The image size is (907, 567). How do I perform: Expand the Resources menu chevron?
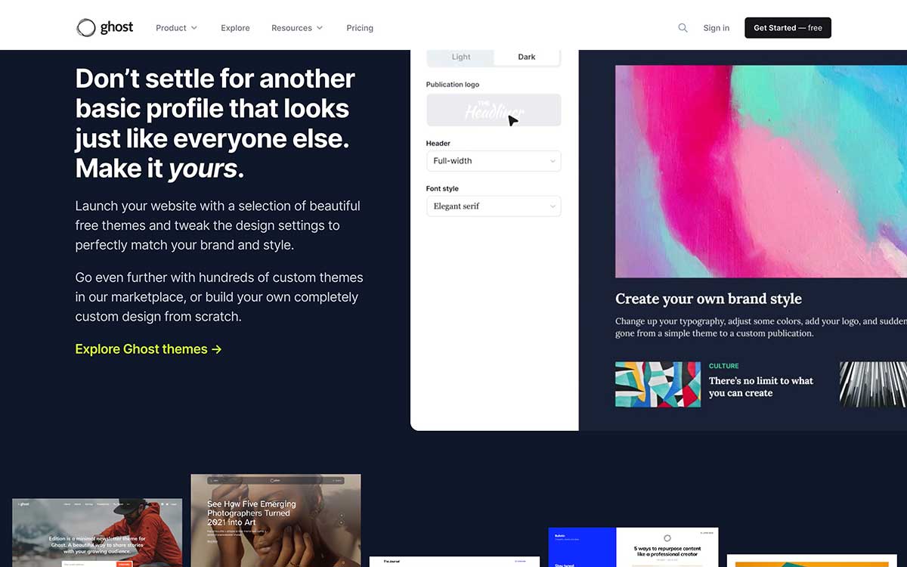coord(320,28)
